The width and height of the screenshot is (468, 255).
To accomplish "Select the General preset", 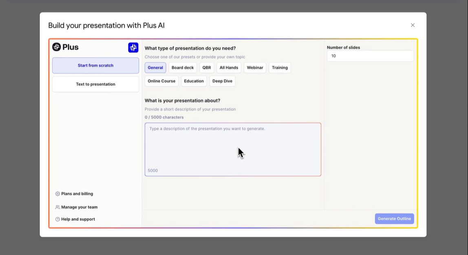I will pyautogui.click(x=155, y=68).
